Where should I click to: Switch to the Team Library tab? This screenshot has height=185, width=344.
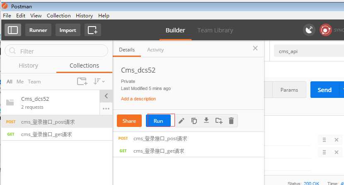click(215, 30)
